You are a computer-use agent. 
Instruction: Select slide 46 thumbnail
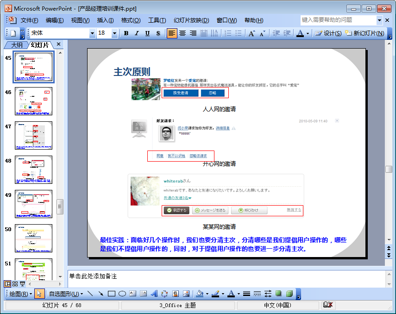click(34, 101)
